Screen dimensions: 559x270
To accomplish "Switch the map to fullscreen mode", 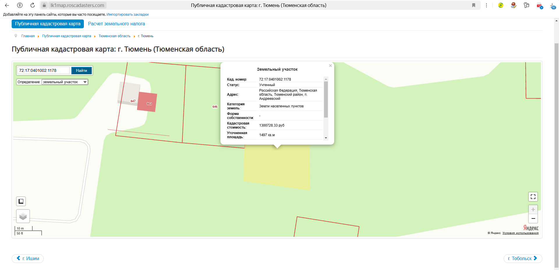I will (x=533, y=197).
